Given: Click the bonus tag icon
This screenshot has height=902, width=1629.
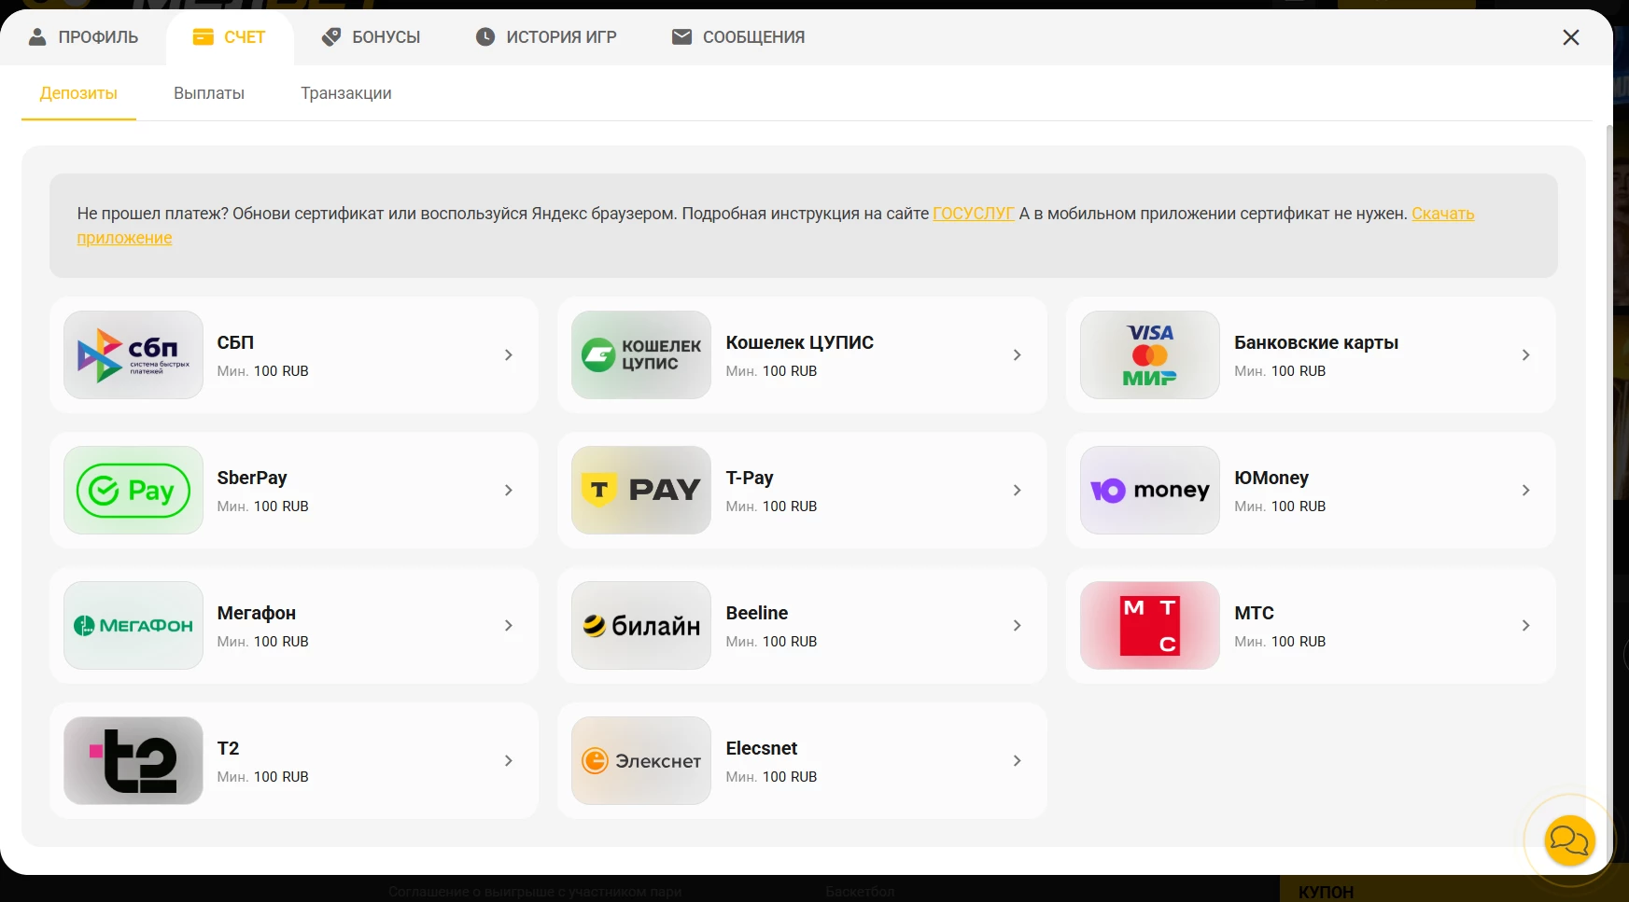Looking at the screenshot, I should point(331,37).
